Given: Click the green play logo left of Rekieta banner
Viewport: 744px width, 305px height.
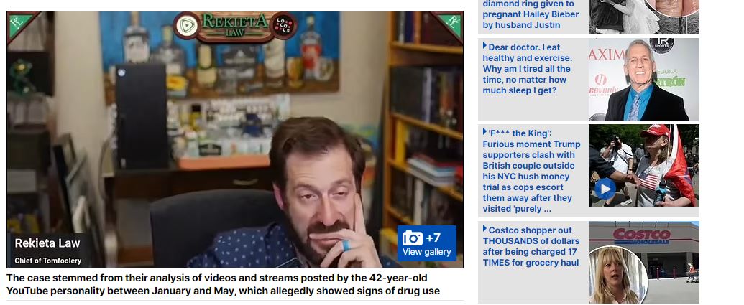Looking at the screenshot, I should pos(187,26).
